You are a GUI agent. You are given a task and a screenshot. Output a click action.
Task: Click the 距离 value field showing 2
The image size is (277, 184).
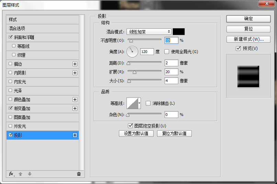171,63
